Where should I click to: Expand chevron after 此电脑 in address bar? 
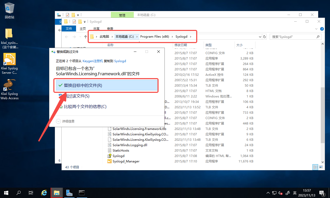point(112,37)
